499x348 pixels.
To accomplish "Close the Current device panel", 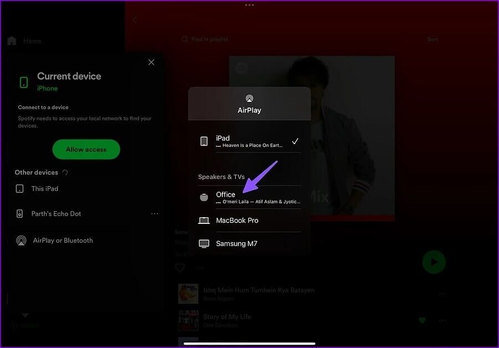I will pos(151,63).
